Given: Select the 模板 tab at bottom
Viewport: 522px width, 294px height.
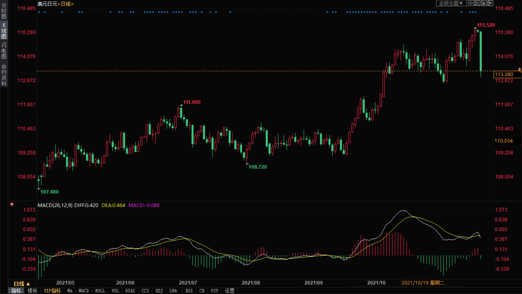Looking at the screenshot, I should [32, 291].
